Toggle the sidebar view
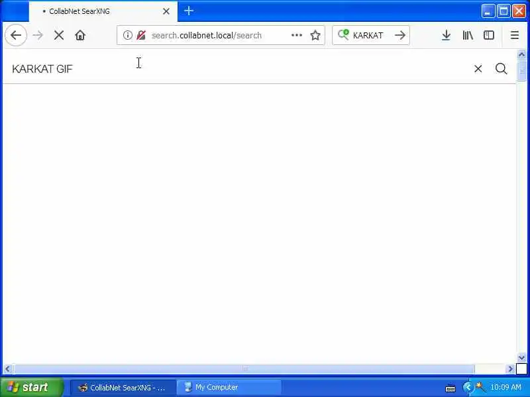 (489, 35)
